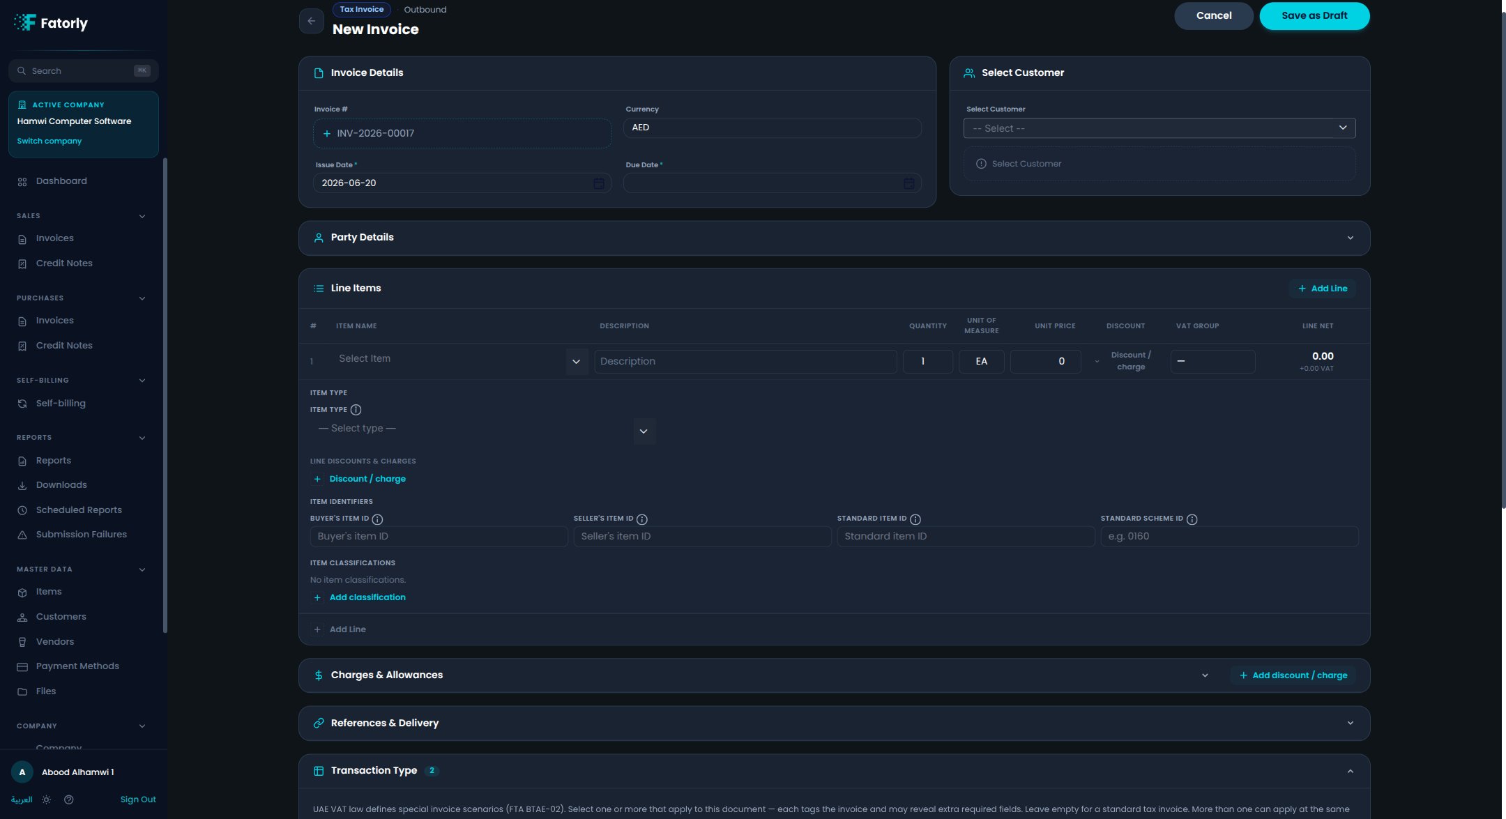Click the Standard Scheme ID info icon
This screenshot has height=819, width=1506.
1192,519
